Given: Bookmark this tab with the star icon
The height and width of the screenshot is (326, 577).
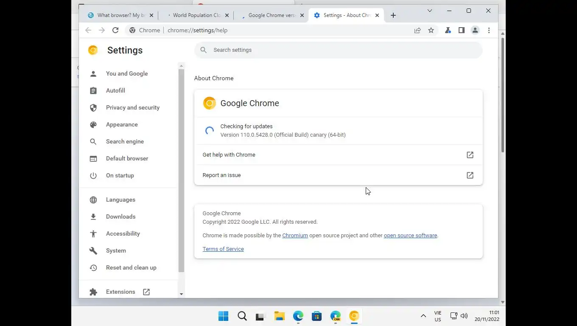Looking at the screenshot, I should click(x=431, y=30).
